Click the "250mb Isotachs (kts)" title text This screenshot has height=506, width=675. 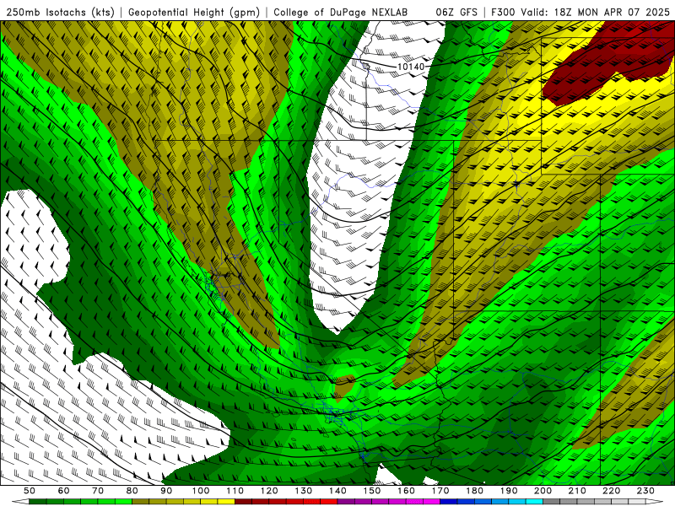[x=60, y=12]
